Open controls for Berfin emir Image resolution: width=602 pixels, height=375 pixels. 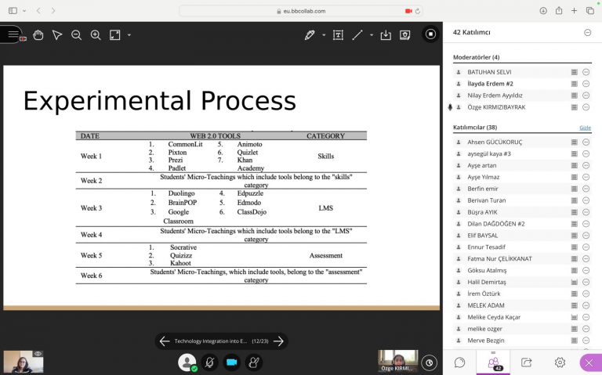586,189
